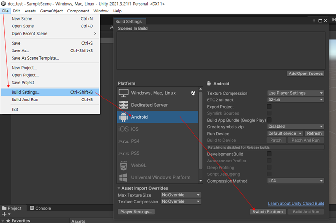Click the Console tab icon
Image resolution: width=336 pixels, height=223 pixels.
pos(32,208)
